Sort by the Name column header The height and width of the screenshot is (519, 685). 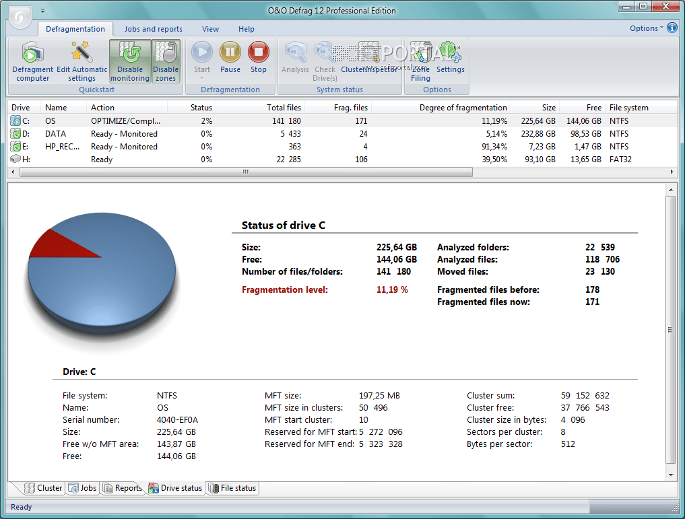[63, 108]
